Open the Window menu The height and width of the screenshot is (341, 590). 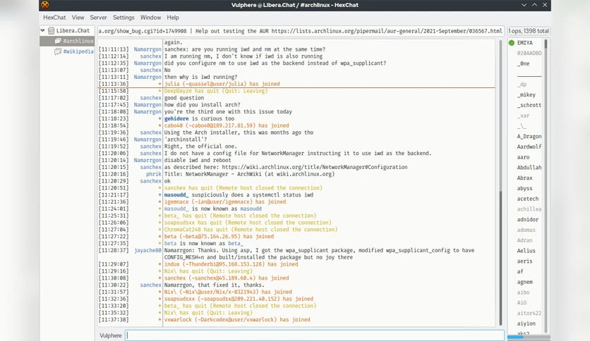pyautogui.click(x=150, y=18)
